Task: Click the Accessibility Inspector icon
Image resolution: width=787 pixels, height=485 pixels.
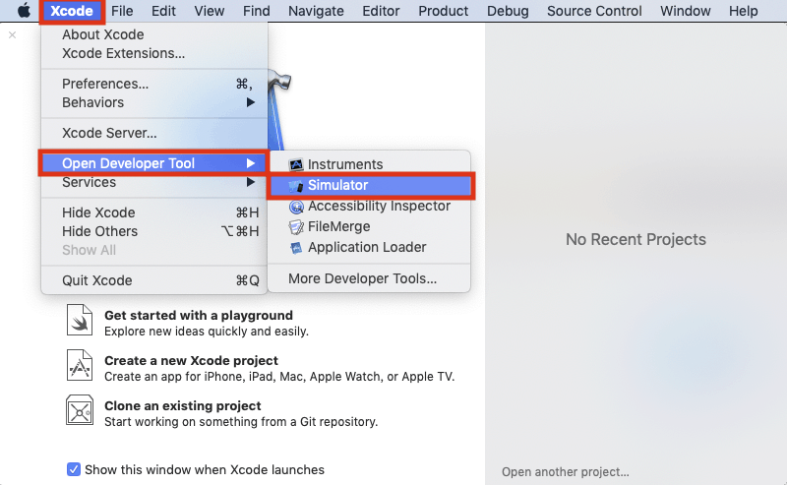Action: pos(296,207)
